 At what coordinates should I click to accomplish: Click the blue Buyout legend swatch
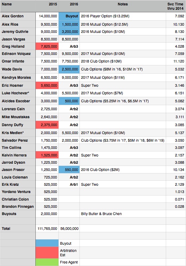[47, 243]
